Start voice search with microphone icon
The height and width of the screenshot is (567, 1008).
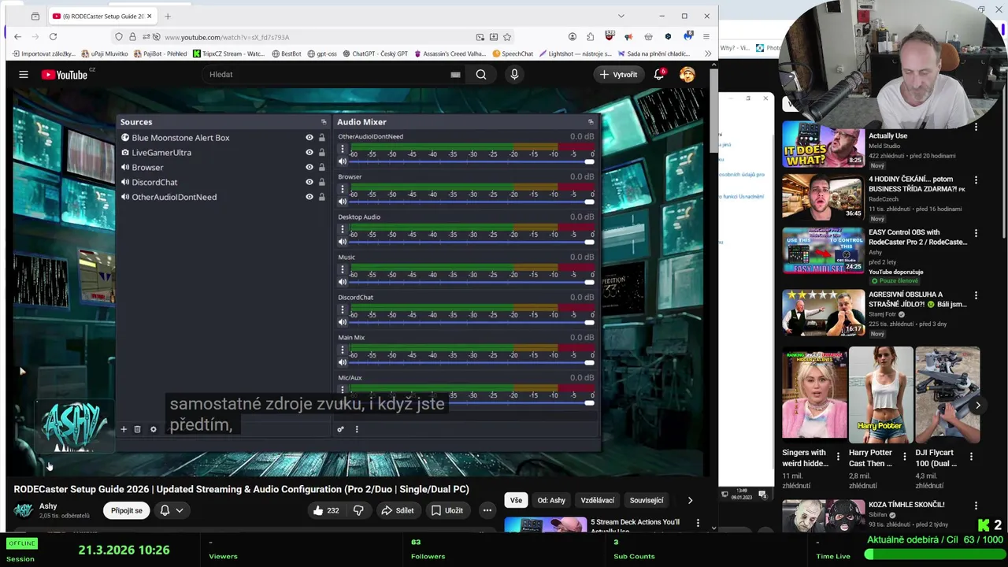[514, 74]
